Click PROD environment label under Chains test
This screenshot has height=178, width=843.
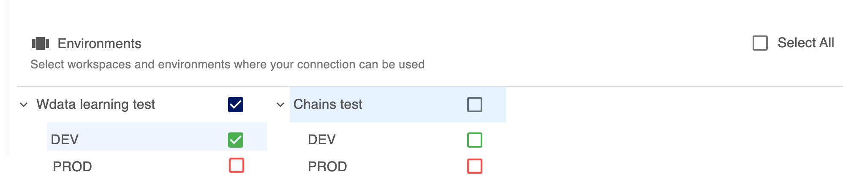click(327, 167)
